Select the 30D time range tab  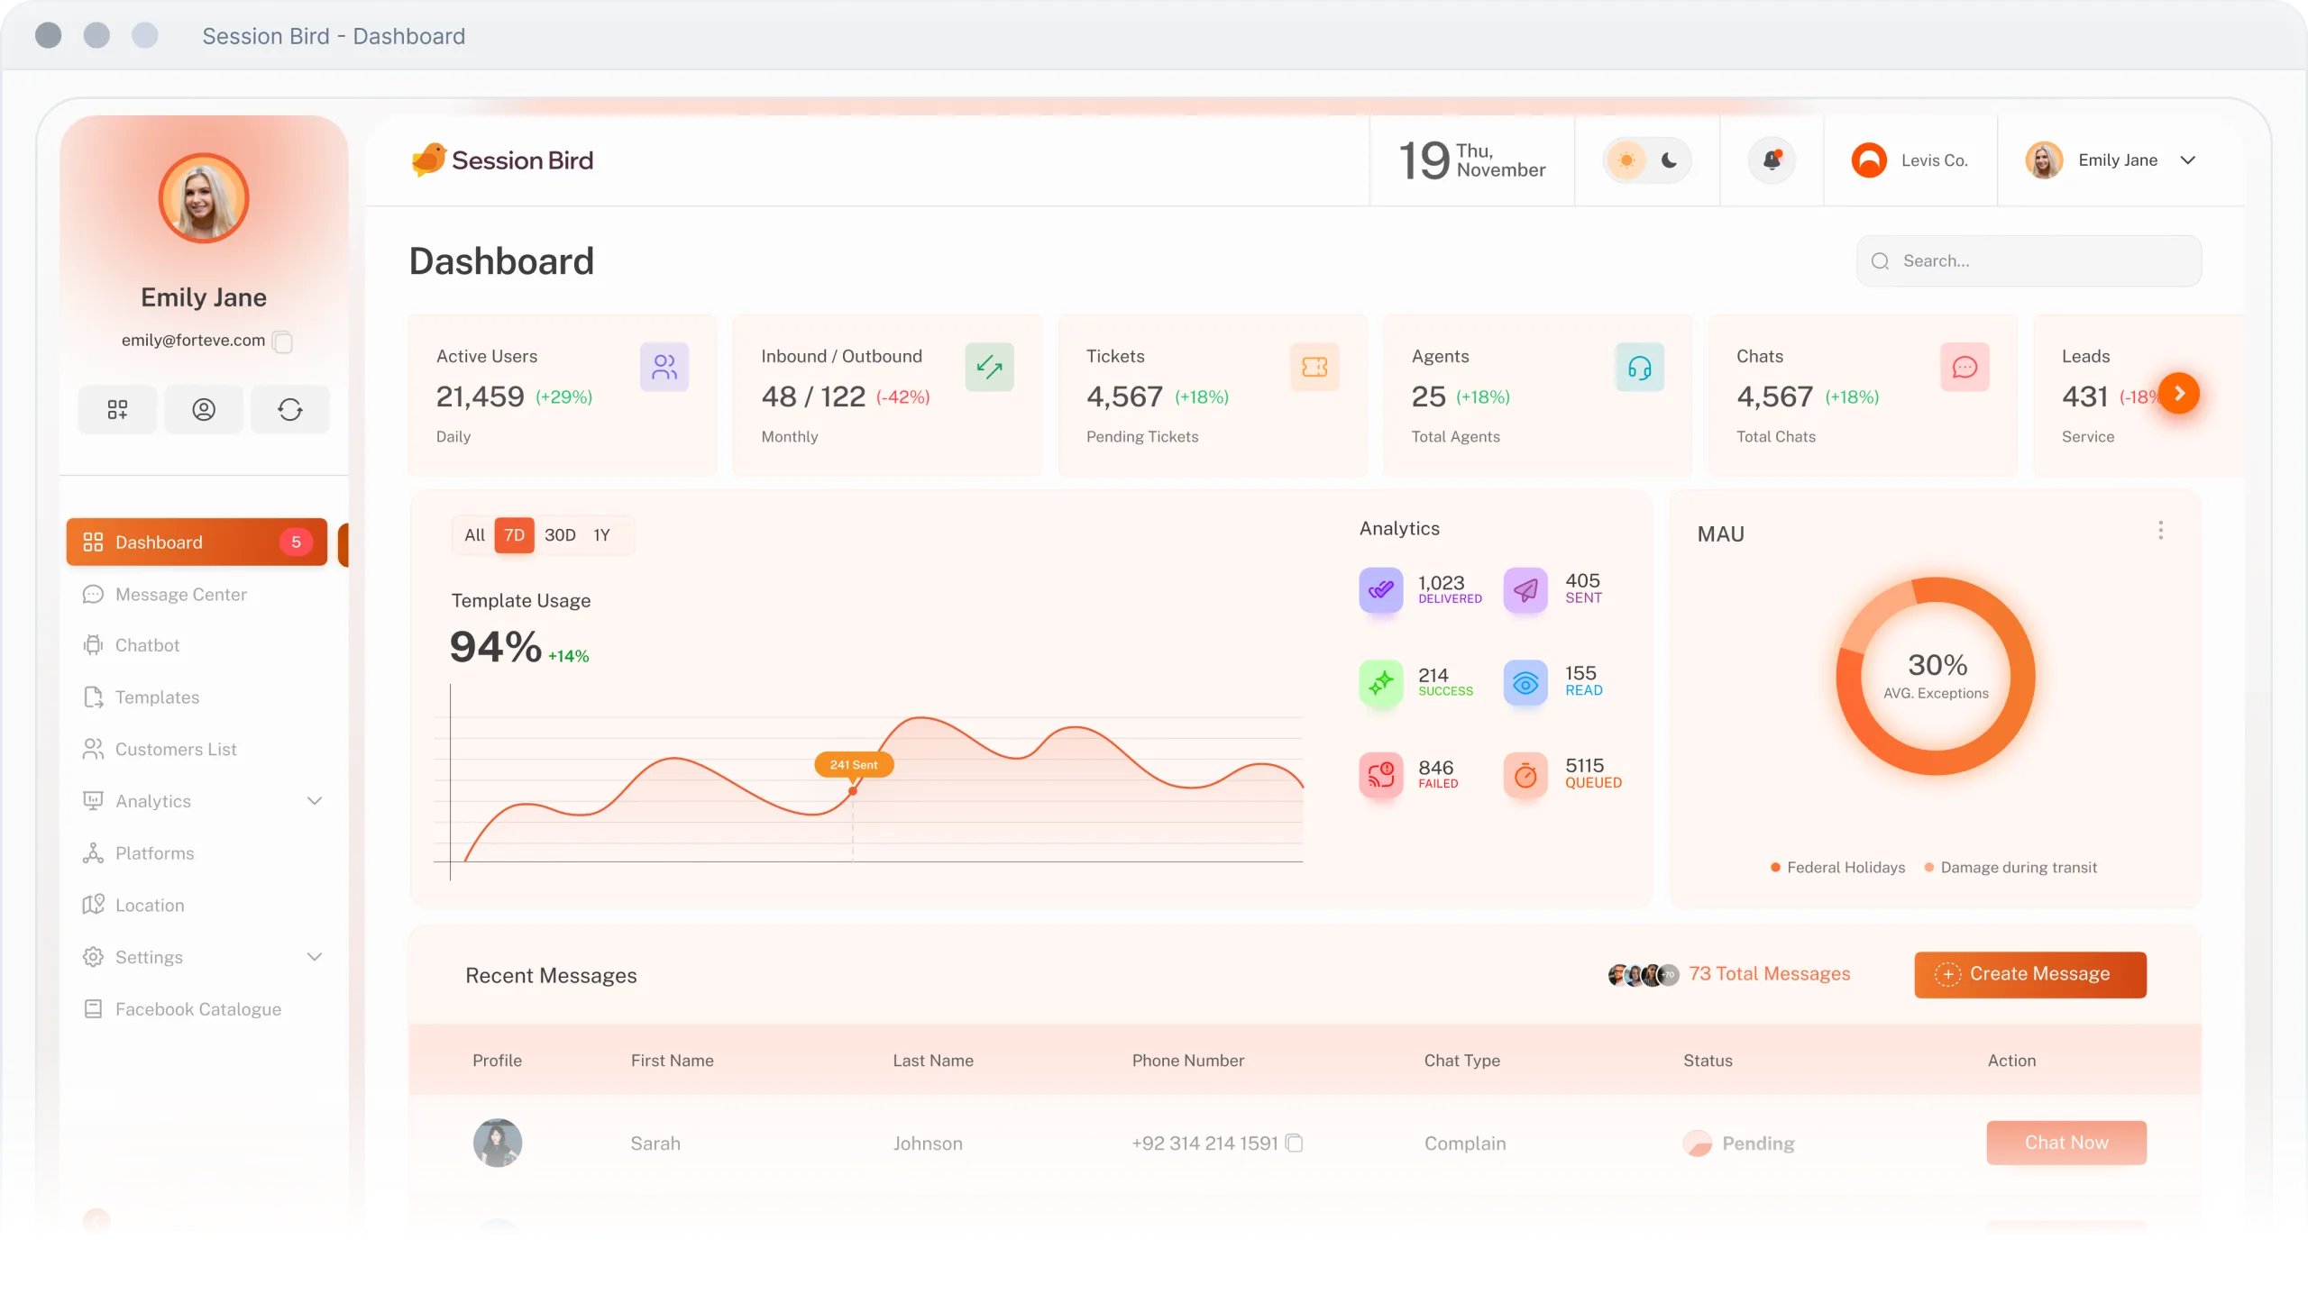pyautogui.click(x=560, y=535)
